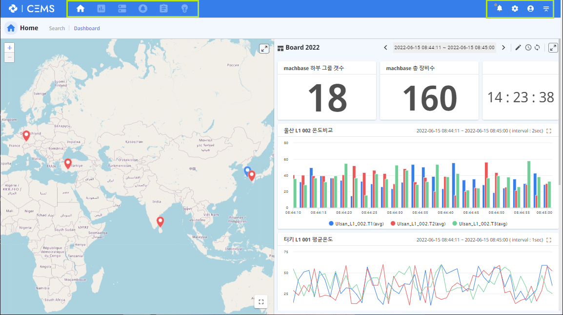
Task: Click the red map marker over India
Action: 160,222
